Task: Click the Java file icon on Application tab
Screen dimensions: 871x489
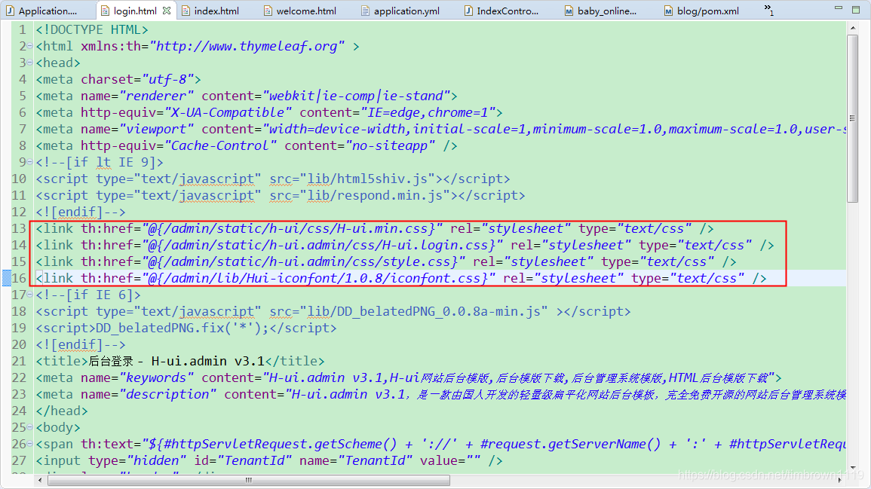Action: pos(10,11)
